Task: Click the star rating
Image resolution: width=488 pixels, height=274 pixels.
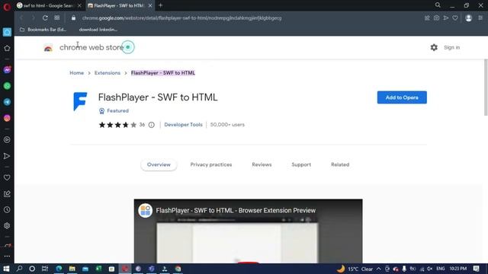Action: coord(117,125)
